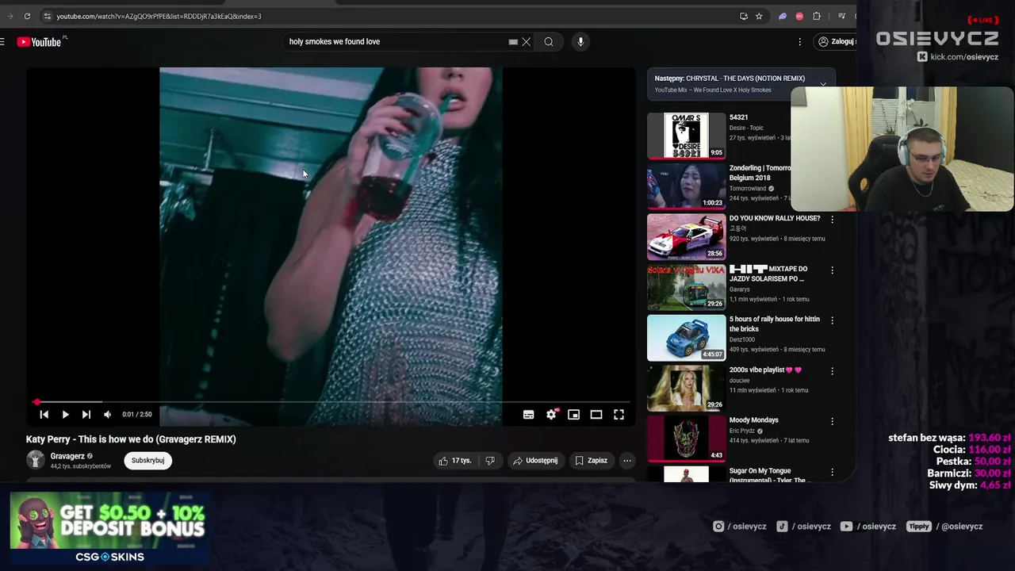This screenshot has width=1015, height=571.
Task: Open options menu for 2000s vibe playlist
Action: click(832, 371)
